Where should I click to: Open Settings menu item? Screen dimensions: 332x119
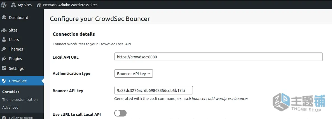point(22,68)
